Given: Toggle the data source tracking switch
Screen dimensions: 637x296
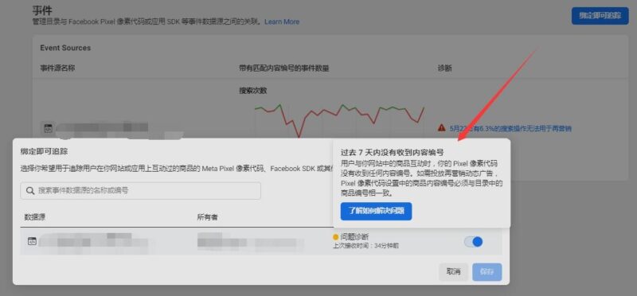Looking at the screenshot, I should [x=473, y=242].
